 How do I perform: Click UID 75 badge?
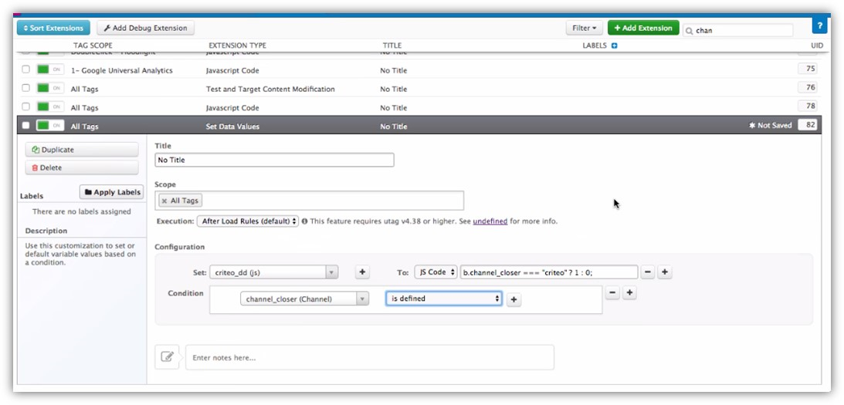coord(808,69)
